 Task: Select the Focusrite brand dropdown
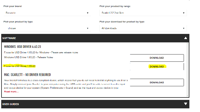(x=47, y=13)
